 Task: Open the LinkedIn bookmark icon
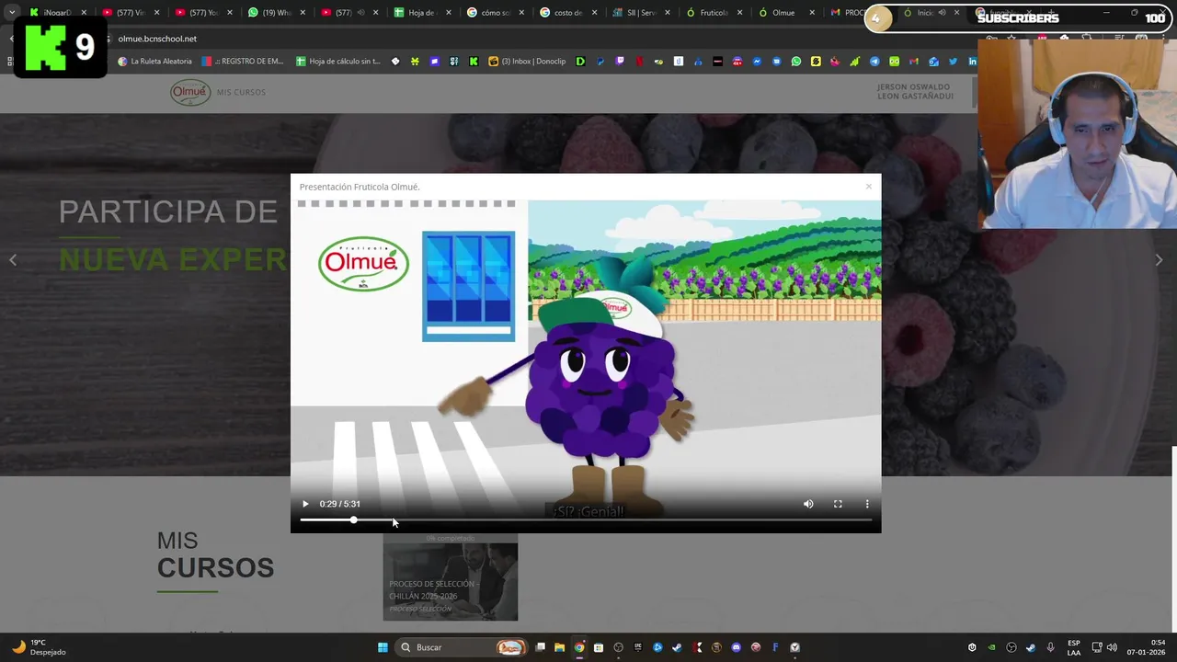tap(972, 62)
